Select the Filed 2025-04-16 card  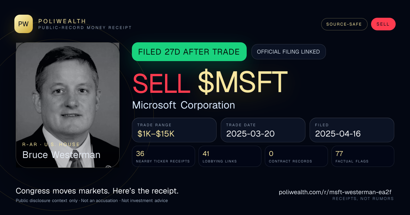pyautogui.click(x=352, y=130)
